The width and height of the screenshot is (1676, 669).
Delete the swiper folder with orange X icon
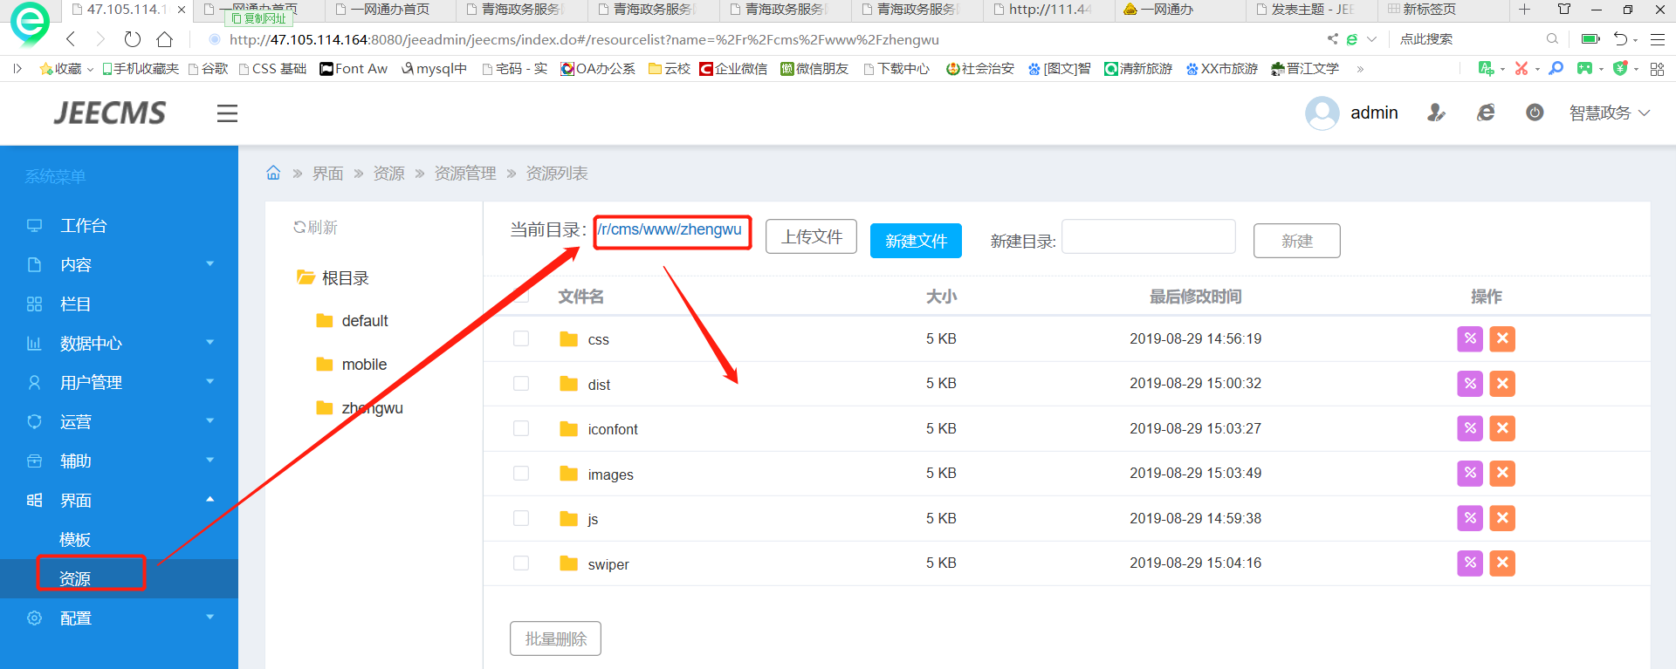pos(1502,563)
